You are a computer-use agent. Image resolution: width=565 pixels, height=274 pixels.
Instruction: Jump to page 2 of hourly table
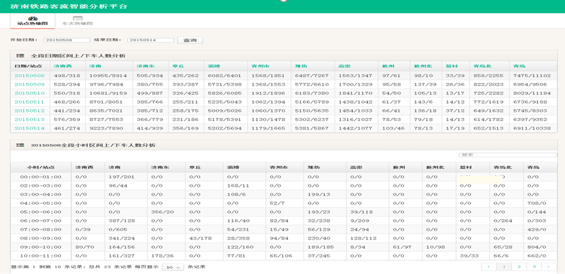[x=519, y=266]
